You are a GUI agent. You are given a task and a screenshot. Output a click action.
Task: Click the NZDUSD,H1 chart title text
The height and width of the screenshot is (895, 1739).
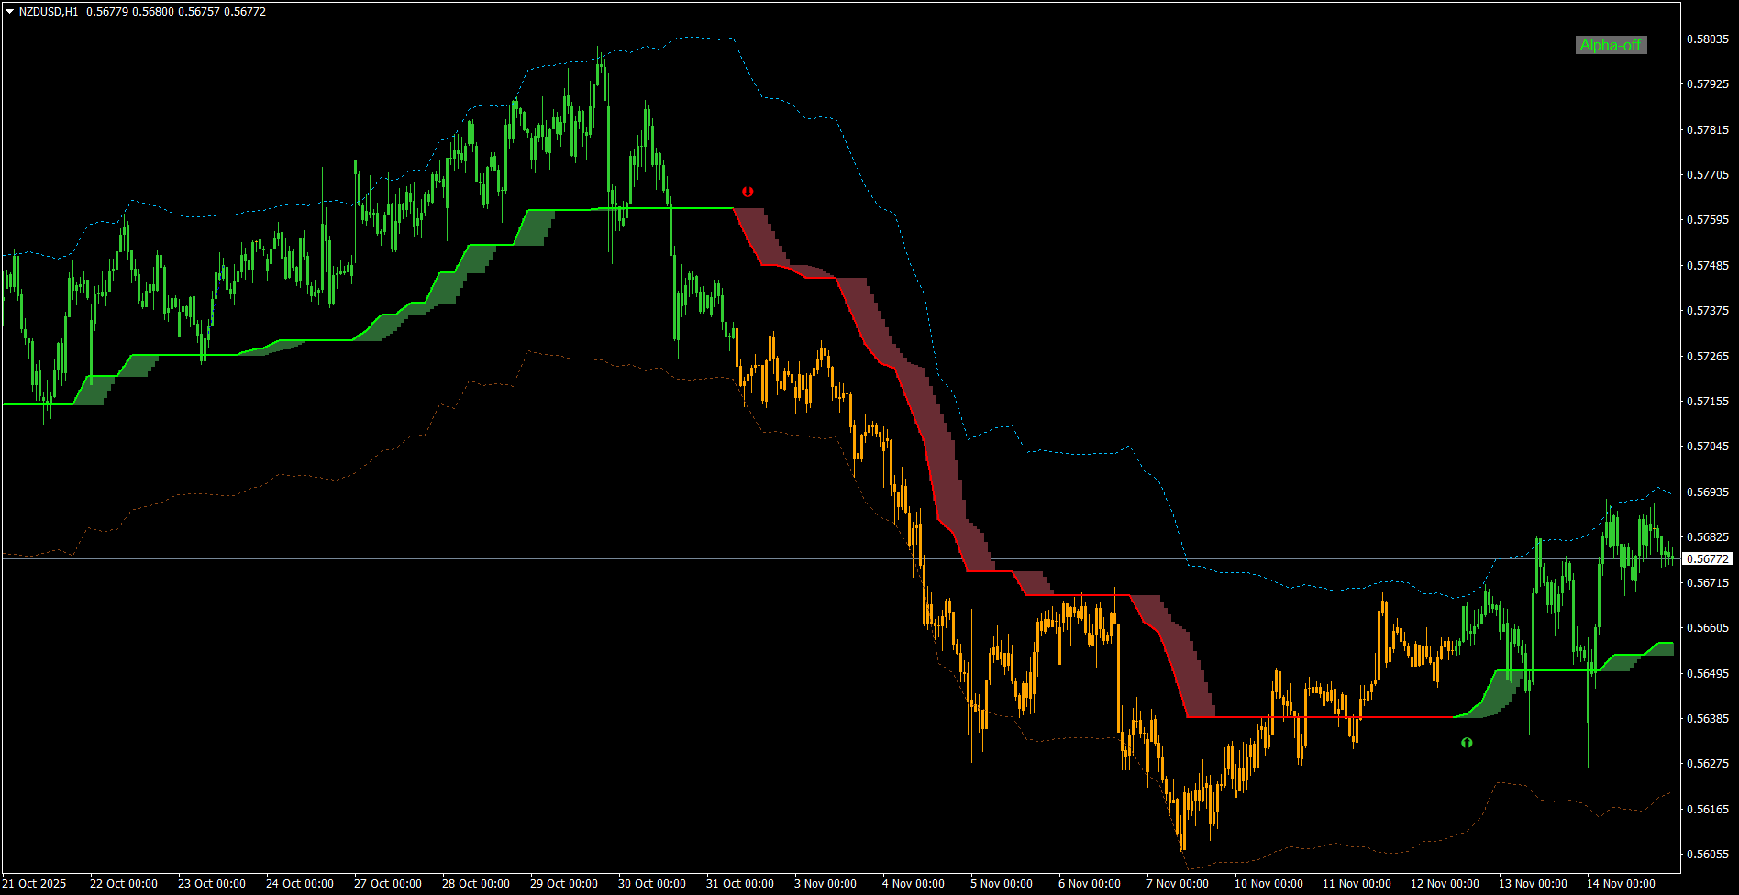point(49,12)
